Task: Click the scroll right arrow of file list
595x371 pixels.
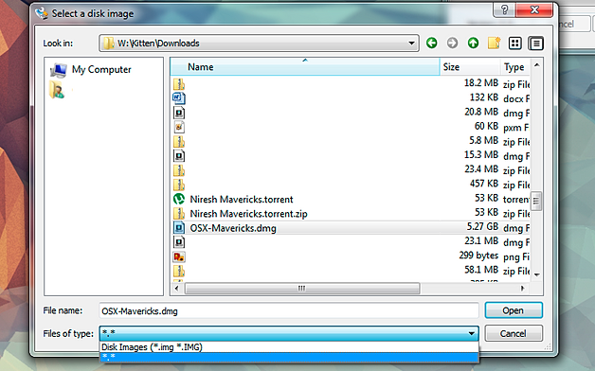Action: 523,289
